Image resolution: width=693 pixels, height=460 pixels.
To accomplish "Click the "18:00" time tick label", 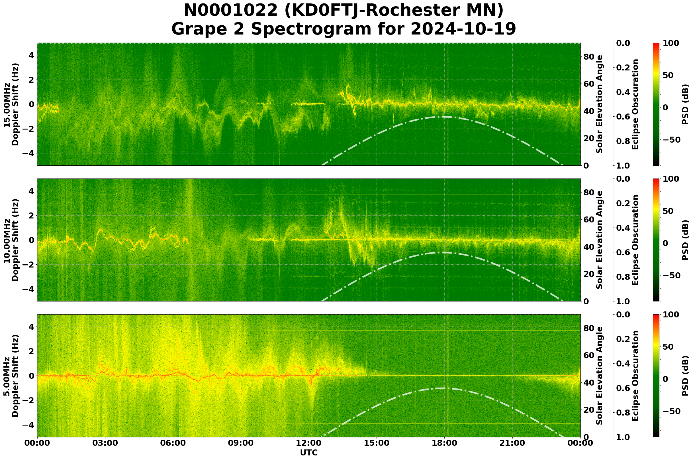I will coord(445,443).
